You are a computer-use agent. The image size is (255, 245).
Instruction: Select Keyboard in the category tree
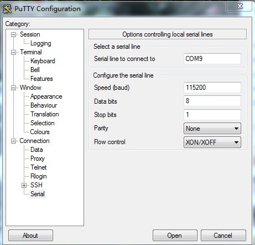(x=43, y=61)
